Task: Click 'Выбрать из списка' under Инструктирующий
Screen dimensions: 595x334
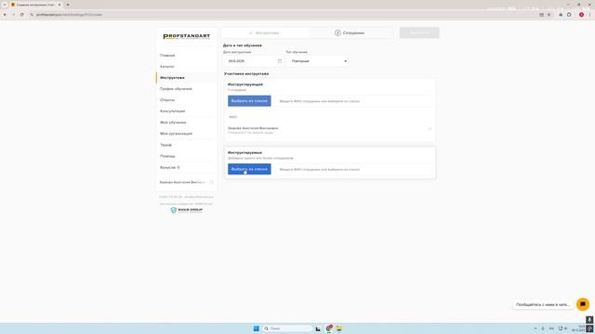Action: coord(249,101)
